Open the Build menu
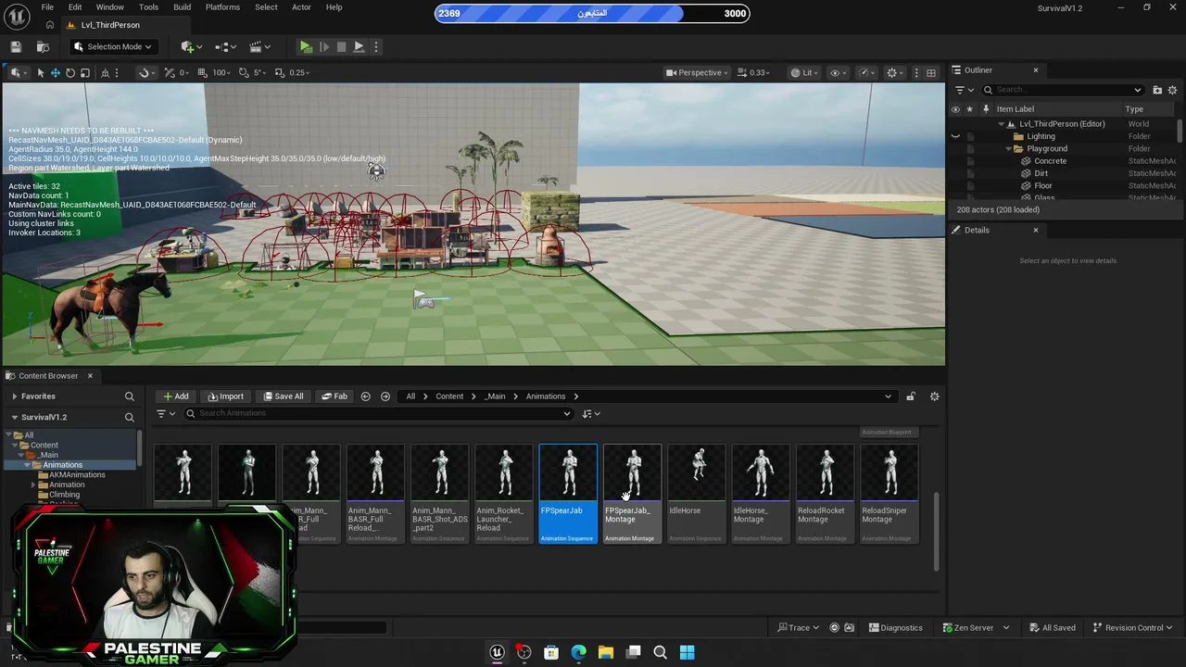Image resolution: width=1186 pixels, height=667 pixels. (x=182, y=7)
